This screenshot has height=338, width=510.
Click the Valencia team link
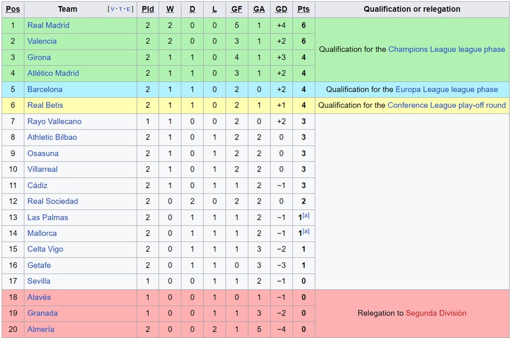point(42,41)
